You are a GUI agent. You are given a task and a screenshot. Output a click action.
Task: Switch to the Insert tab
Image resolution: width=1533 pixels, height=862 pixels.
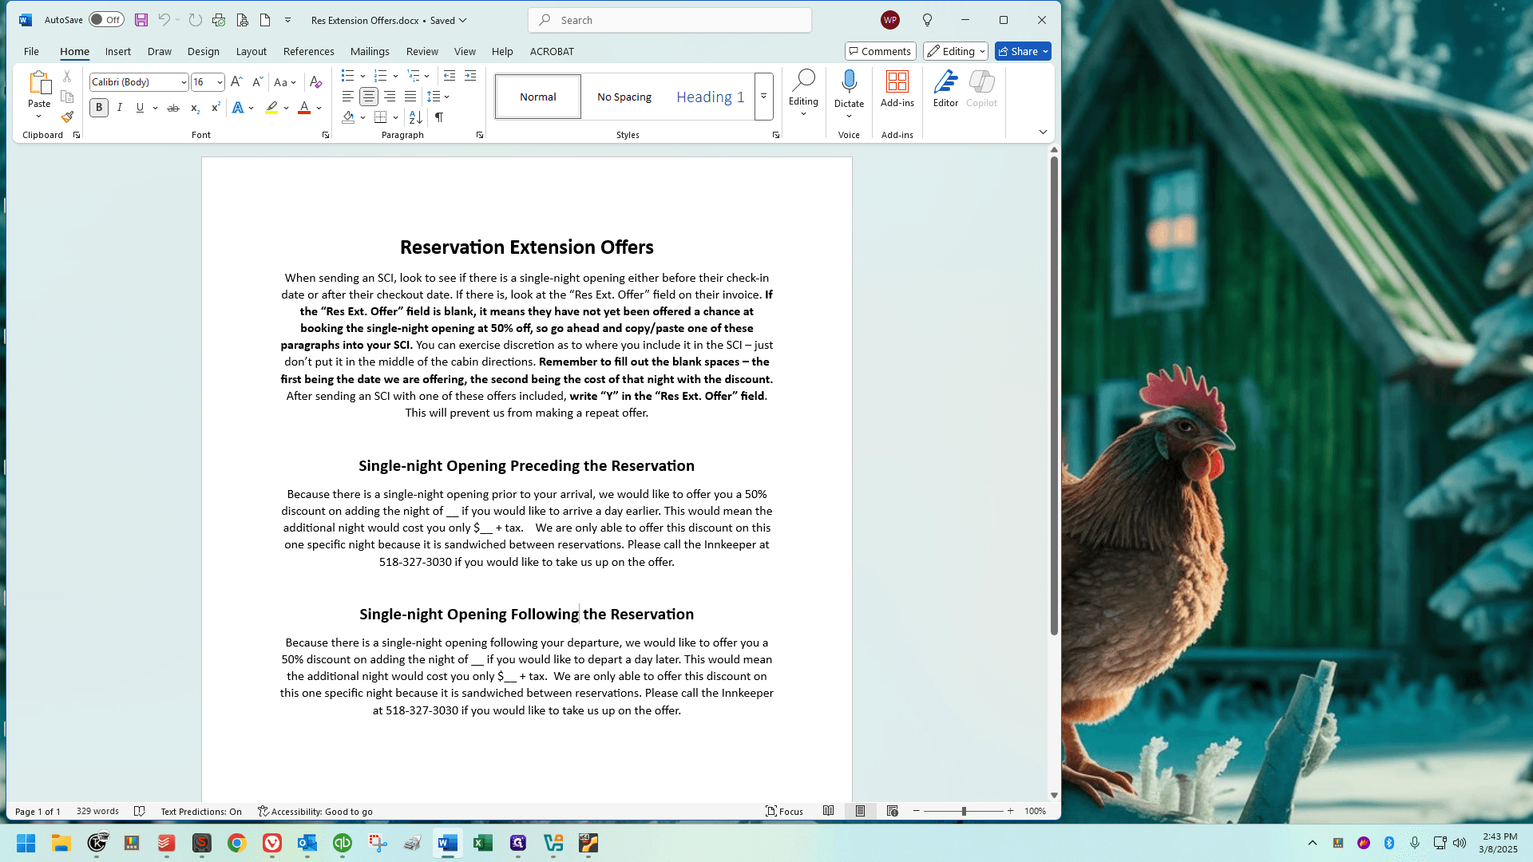(118, 51)
